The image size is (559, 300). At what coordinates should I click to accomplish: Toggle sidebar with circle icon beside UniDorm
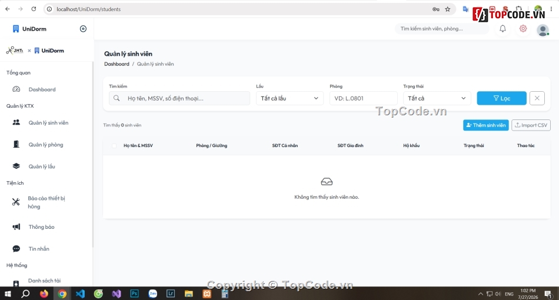click(83, 29)
